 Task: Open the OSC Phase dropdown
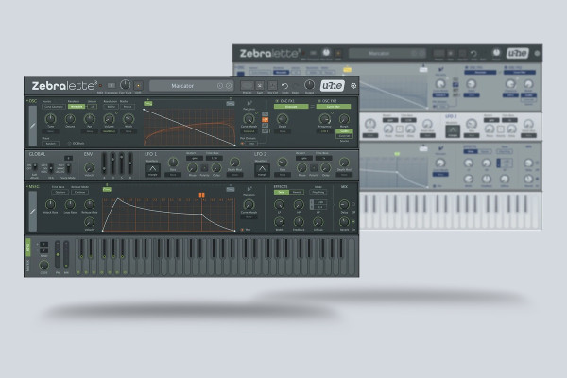tap(50, 144)
